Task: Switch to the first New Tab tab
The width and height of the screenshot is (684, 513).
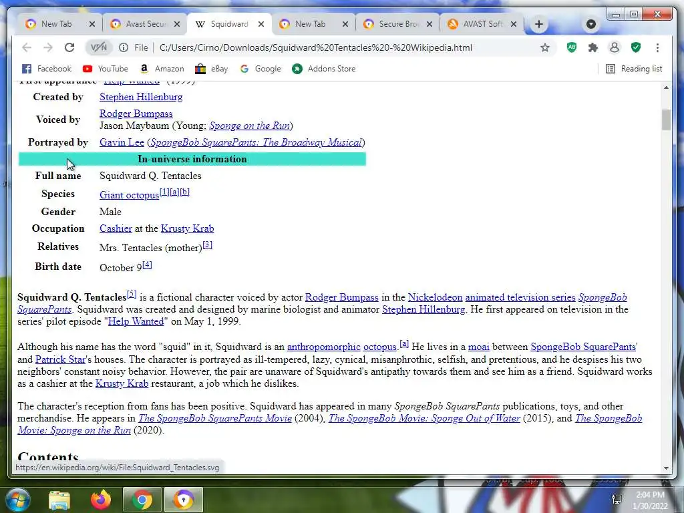Action: 56,24
